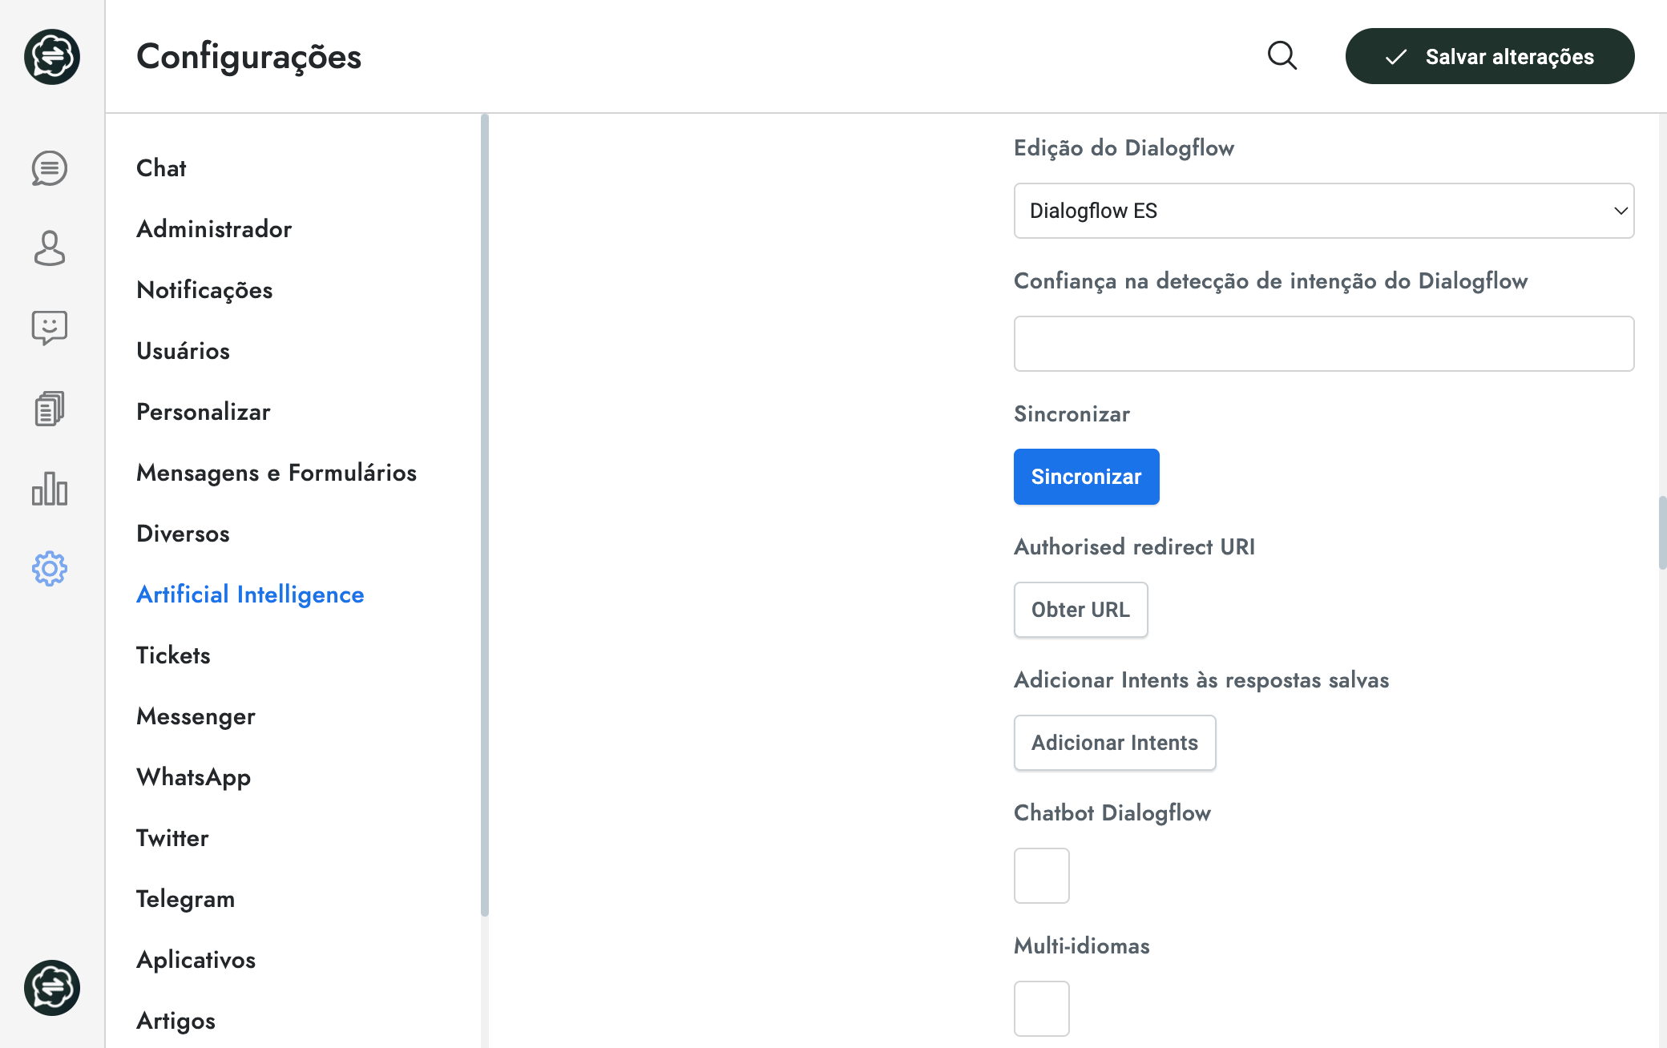Open the Telegram settings section

[x=185, y=899]
